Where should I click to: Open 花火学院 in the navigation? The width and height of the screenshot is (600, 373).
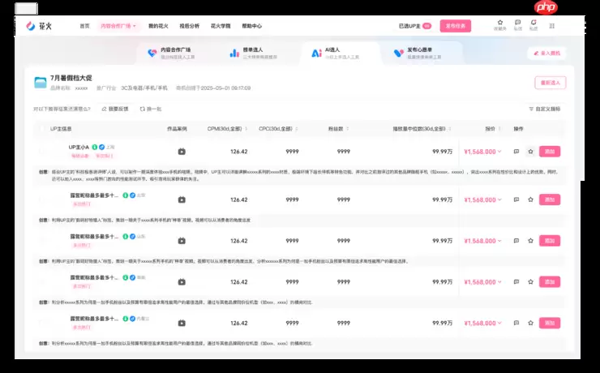click(x=221, y=26)
